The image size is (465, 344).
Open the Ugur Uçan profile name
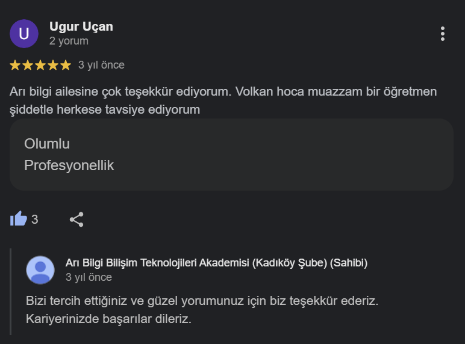81,26
